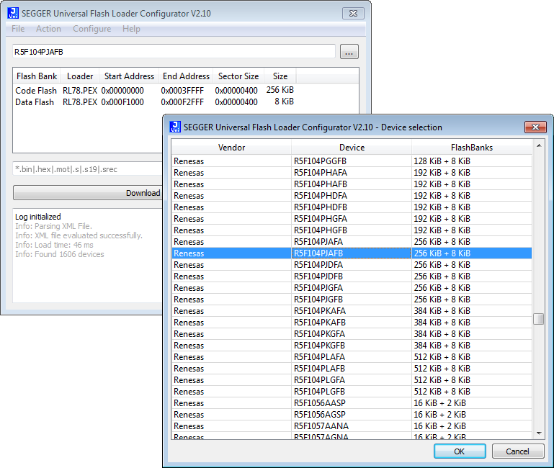
Task: Close the Device selection dialog
Action: (535, 127)
